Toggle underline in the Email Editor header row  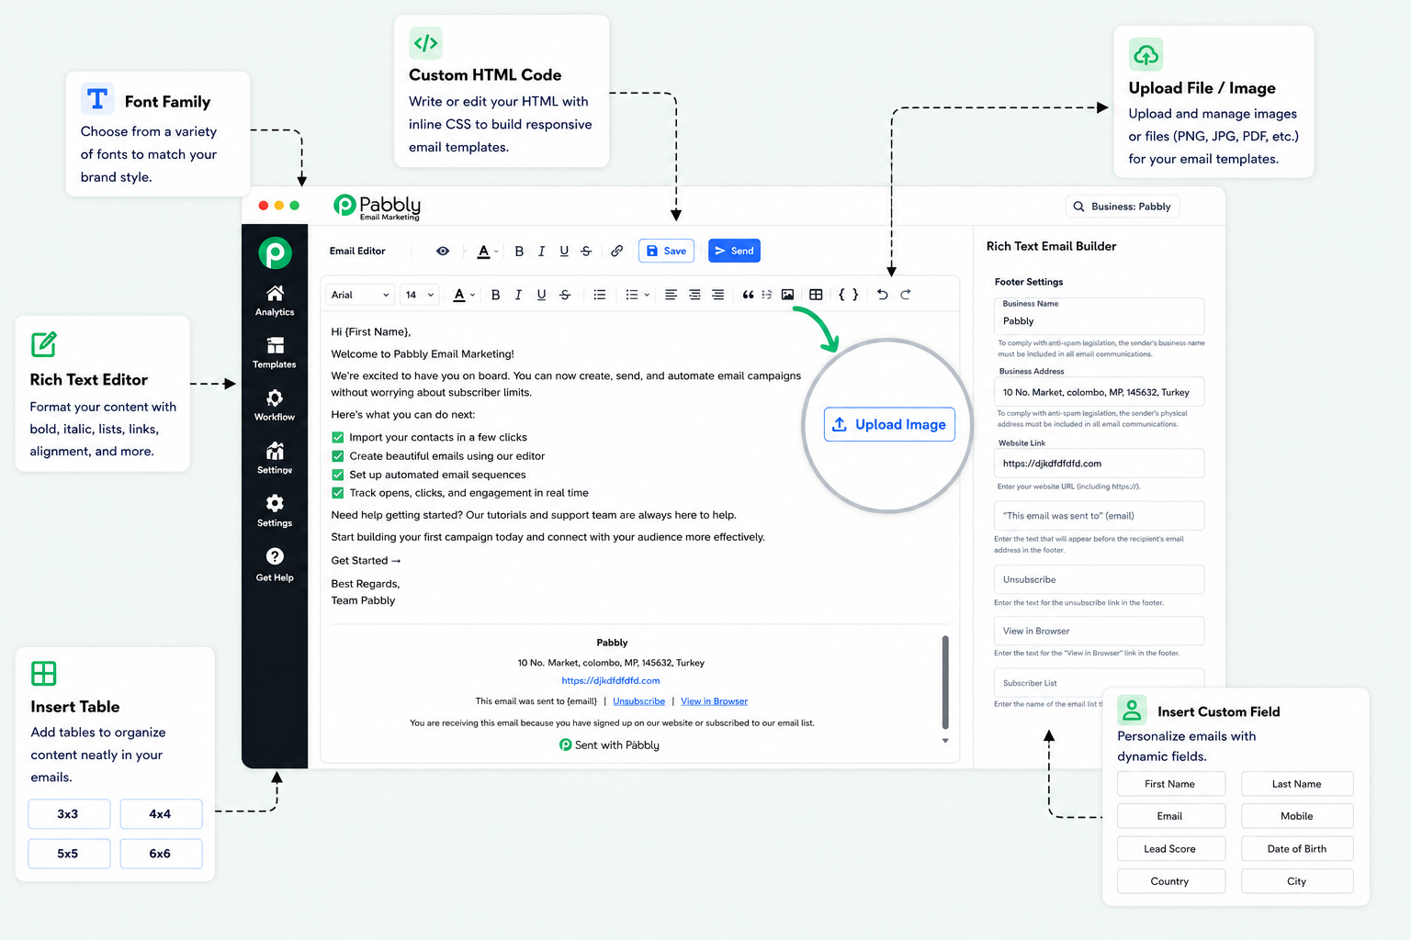564,251
